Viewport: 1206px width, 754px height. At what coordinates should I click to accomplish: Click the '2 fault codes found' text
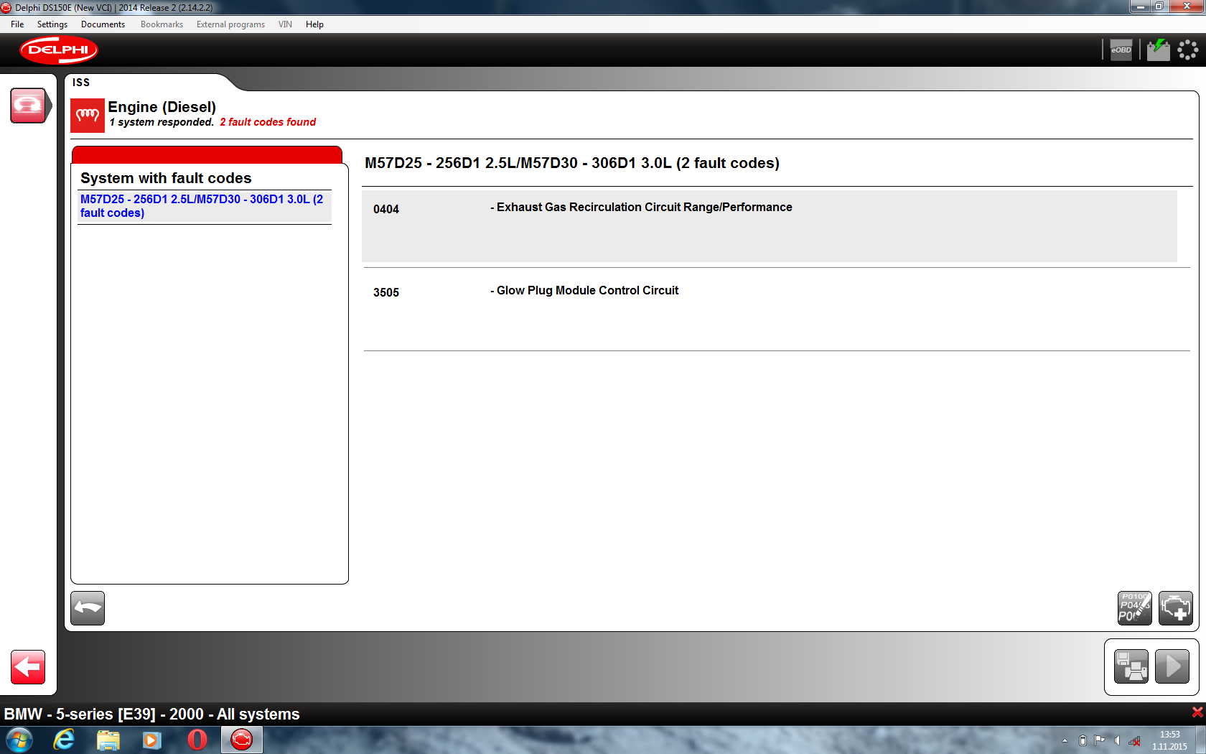click(268, 122)
